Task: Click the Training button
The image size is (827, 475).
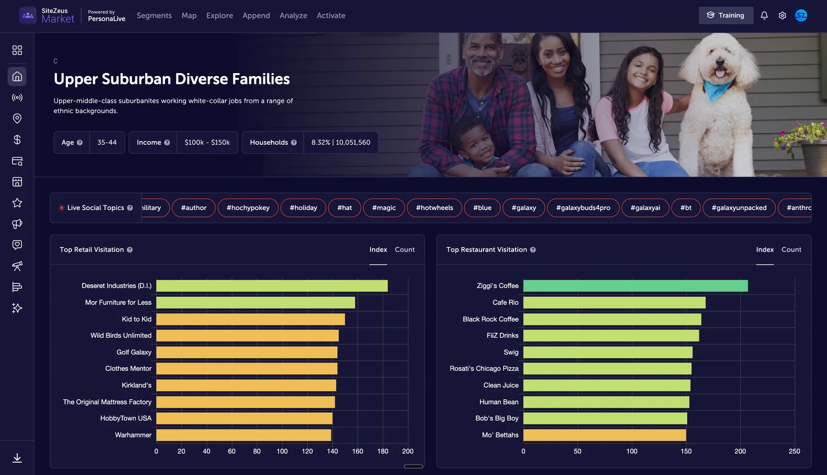Action: click(x=726, y=16)
